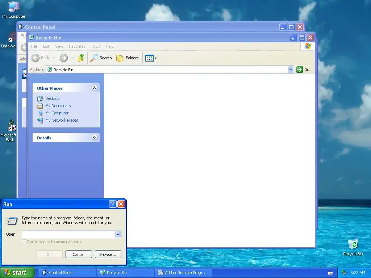Open the Back history dropdown arrow
The height and width of the screenshot is (278, 371).
[54, 58]
